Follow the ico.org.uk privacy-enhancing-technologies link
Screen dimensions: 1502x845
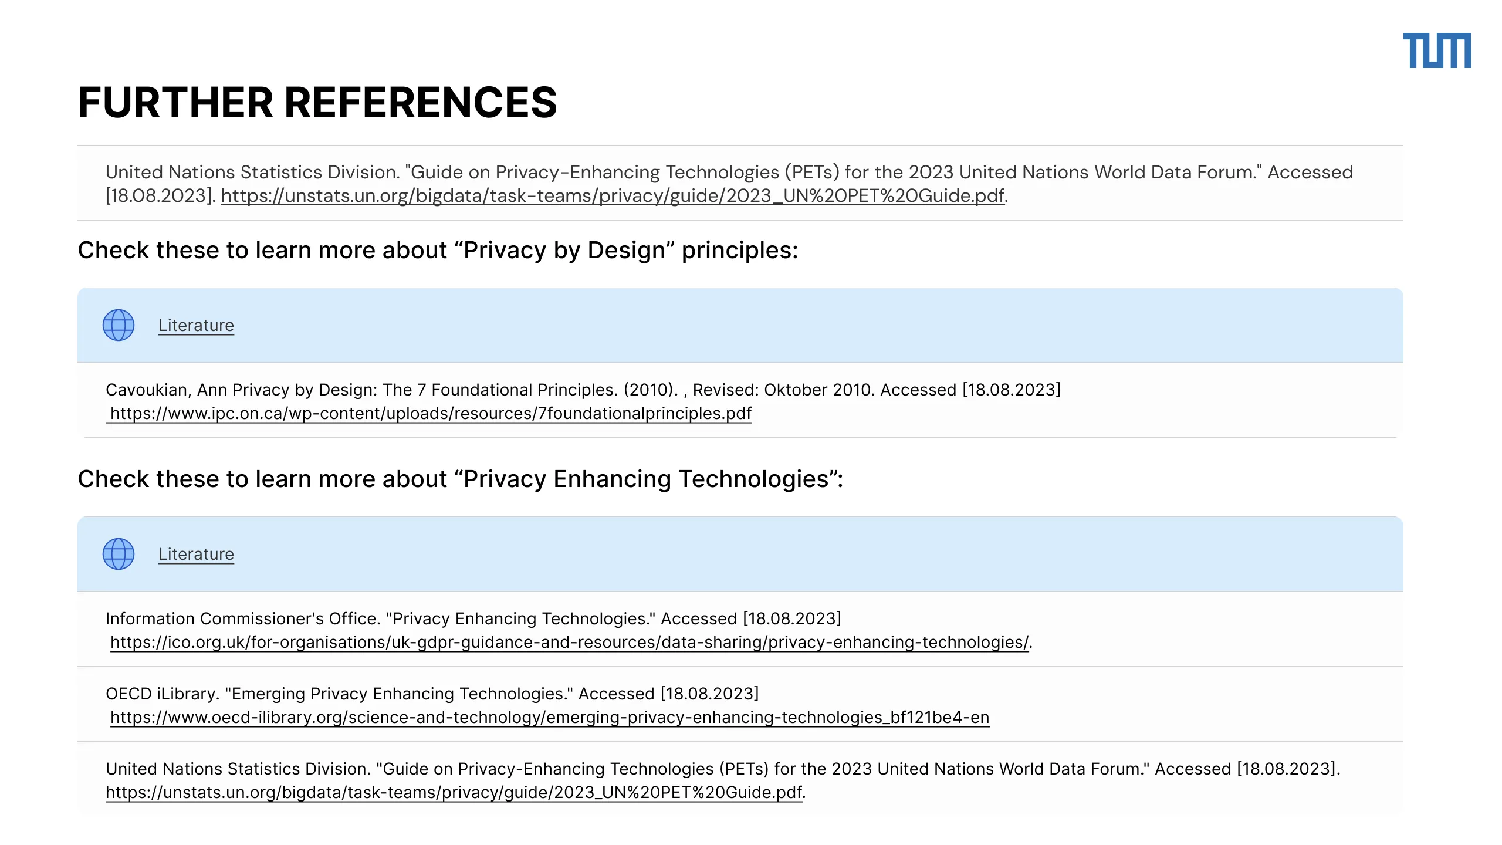tap(569, 642)
